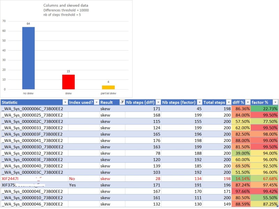Click the diff % filter button
This screenshot has width=279, height=209.
tap(248, 103)
